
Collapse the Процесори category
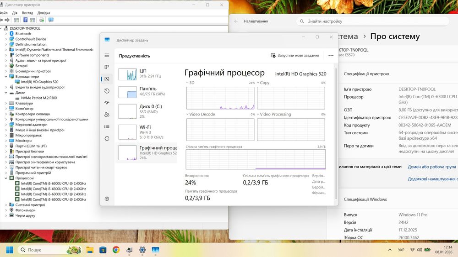point(6,178)
